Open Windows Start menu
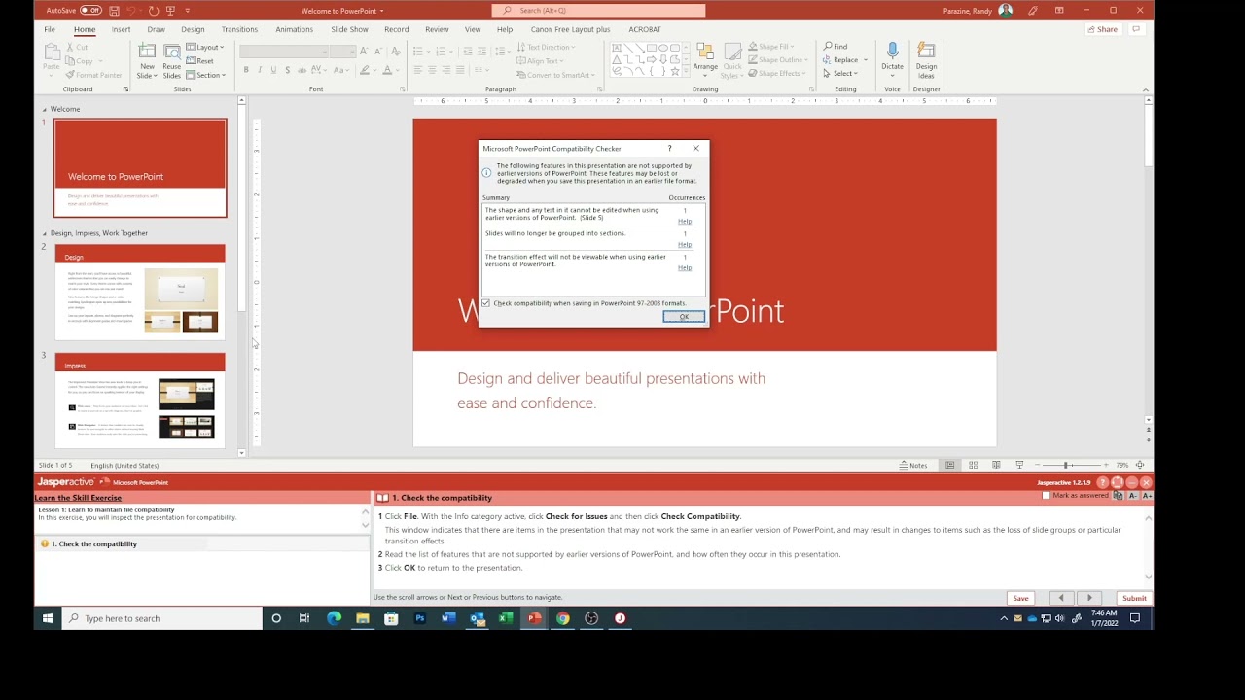Viewport: 1245px width, 700px height. (48, 618)
